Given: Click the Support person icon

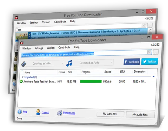Looking at the screenshot, I should coord(38,112).
